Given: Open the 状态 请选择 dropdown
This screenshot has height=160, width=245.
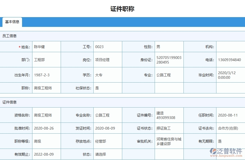Looking at the screenshot, I should click(x=100, y=154).
